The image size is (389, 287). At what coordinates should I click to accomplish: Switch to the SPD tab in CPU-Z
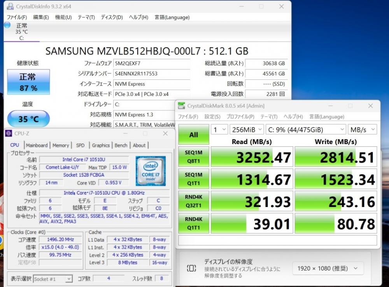click(80, 145)
